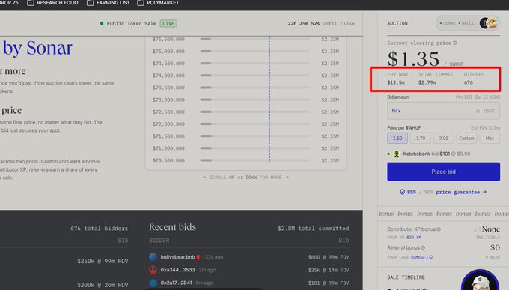Screen dimensions: 509x290
Task: Click the '676 total bidders' text
Action: (x=99, y=229)
